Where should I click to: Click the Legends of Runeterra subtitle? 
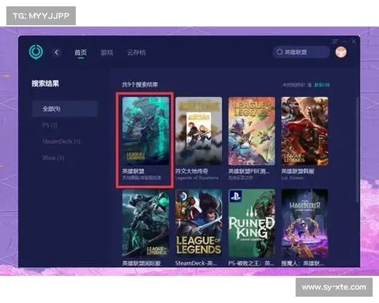tap(196, 178)
